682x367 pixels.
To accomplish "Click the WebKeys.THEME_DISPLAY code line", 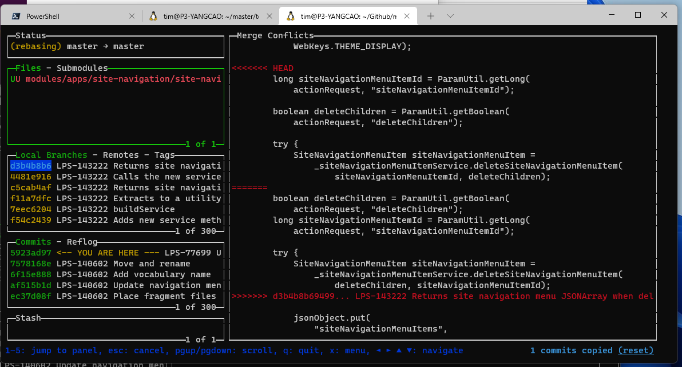I will tap(352, 46).
